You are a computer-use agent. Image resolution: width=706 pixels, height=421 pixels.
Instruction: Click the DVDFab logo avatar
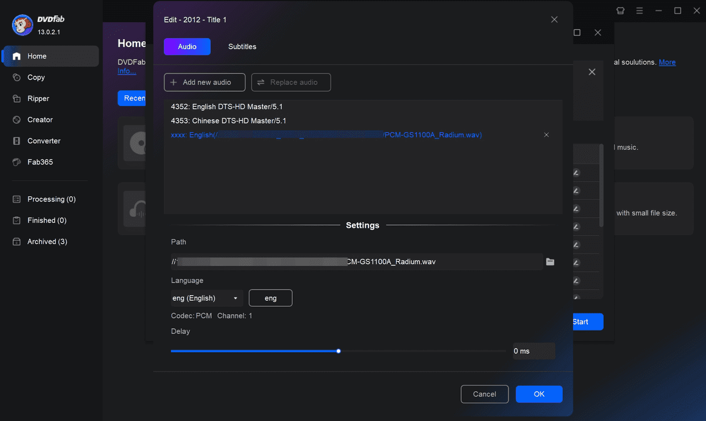point(22,25)
